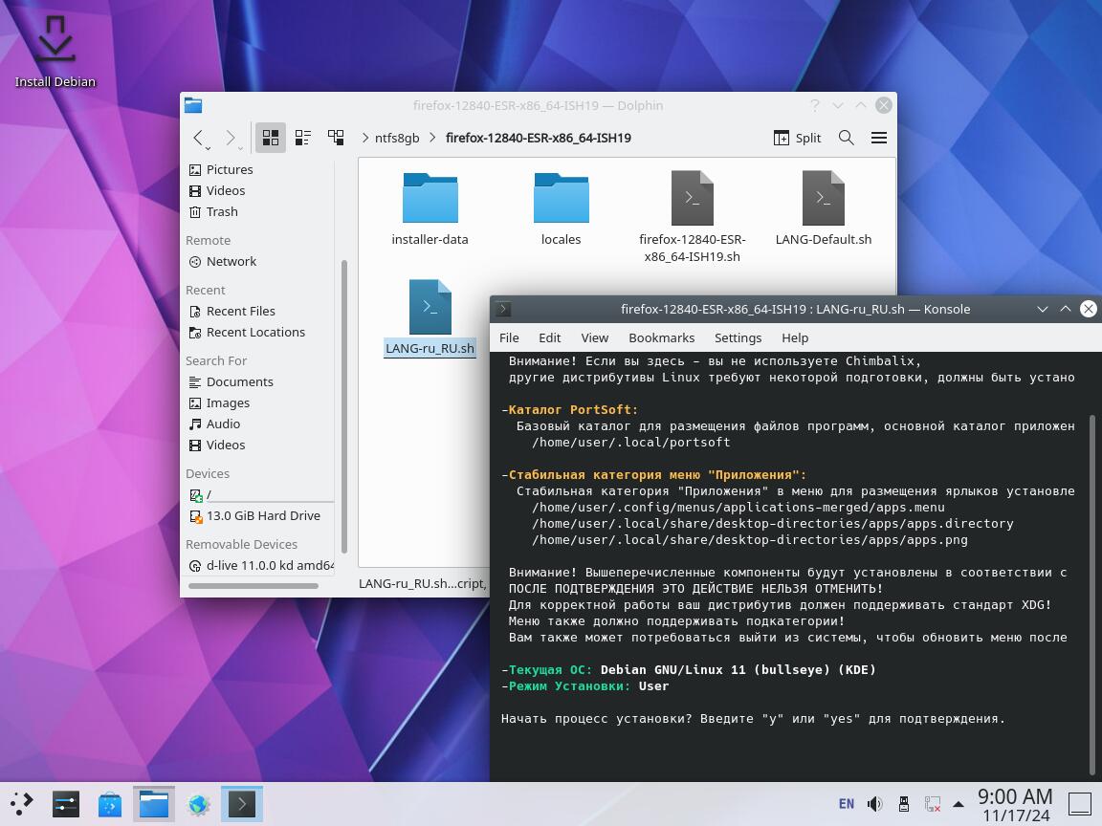Go back with the left arrow button
Viewport: 1102px width, 826px height.
pos(199,138)
